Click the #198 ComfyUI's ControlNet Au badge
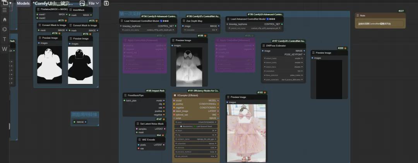The height and width of the screenshot is (163, 418). pyautogui.click(x=203, y=16)
